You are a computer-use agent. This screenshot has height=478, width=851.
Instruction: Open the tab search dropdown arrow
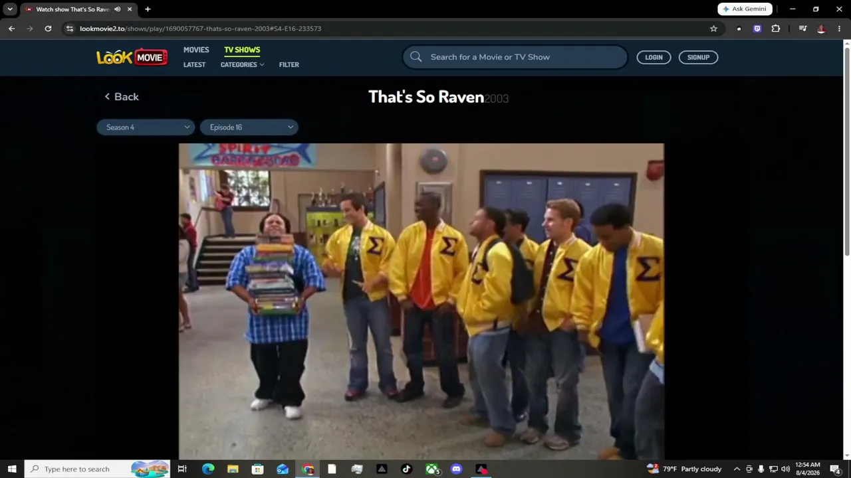coord(10,9)
